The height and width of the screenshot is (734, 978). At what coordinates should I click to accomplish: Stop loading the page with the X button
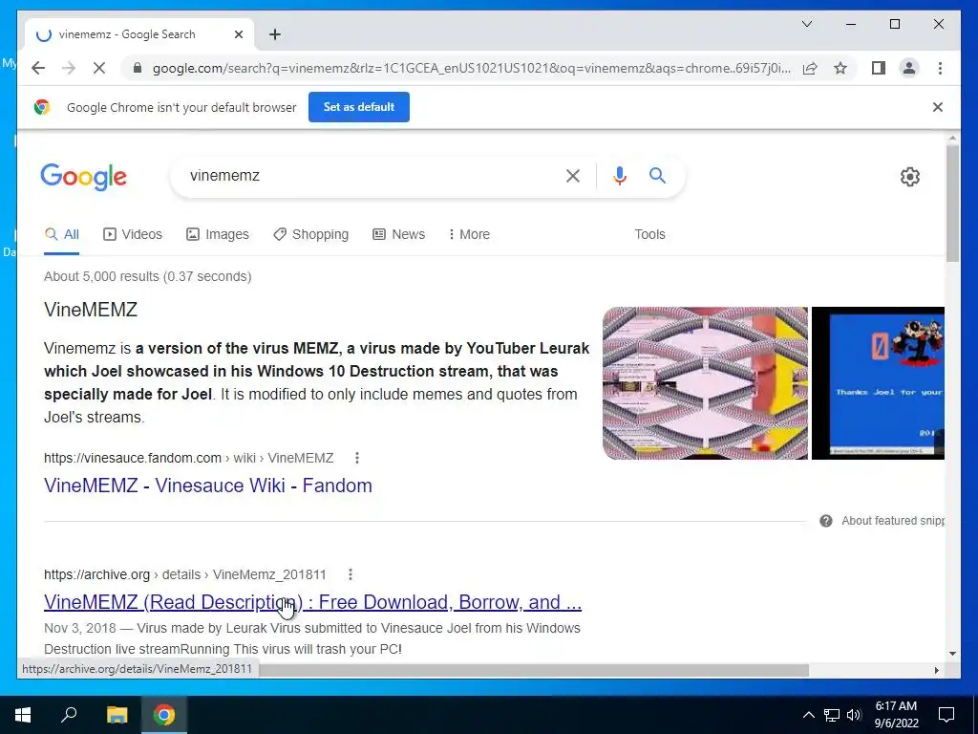tap(99, 68)
